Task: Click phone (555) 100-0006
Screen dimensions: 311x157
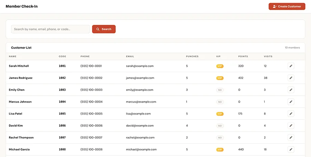Action: pos(92,126)
